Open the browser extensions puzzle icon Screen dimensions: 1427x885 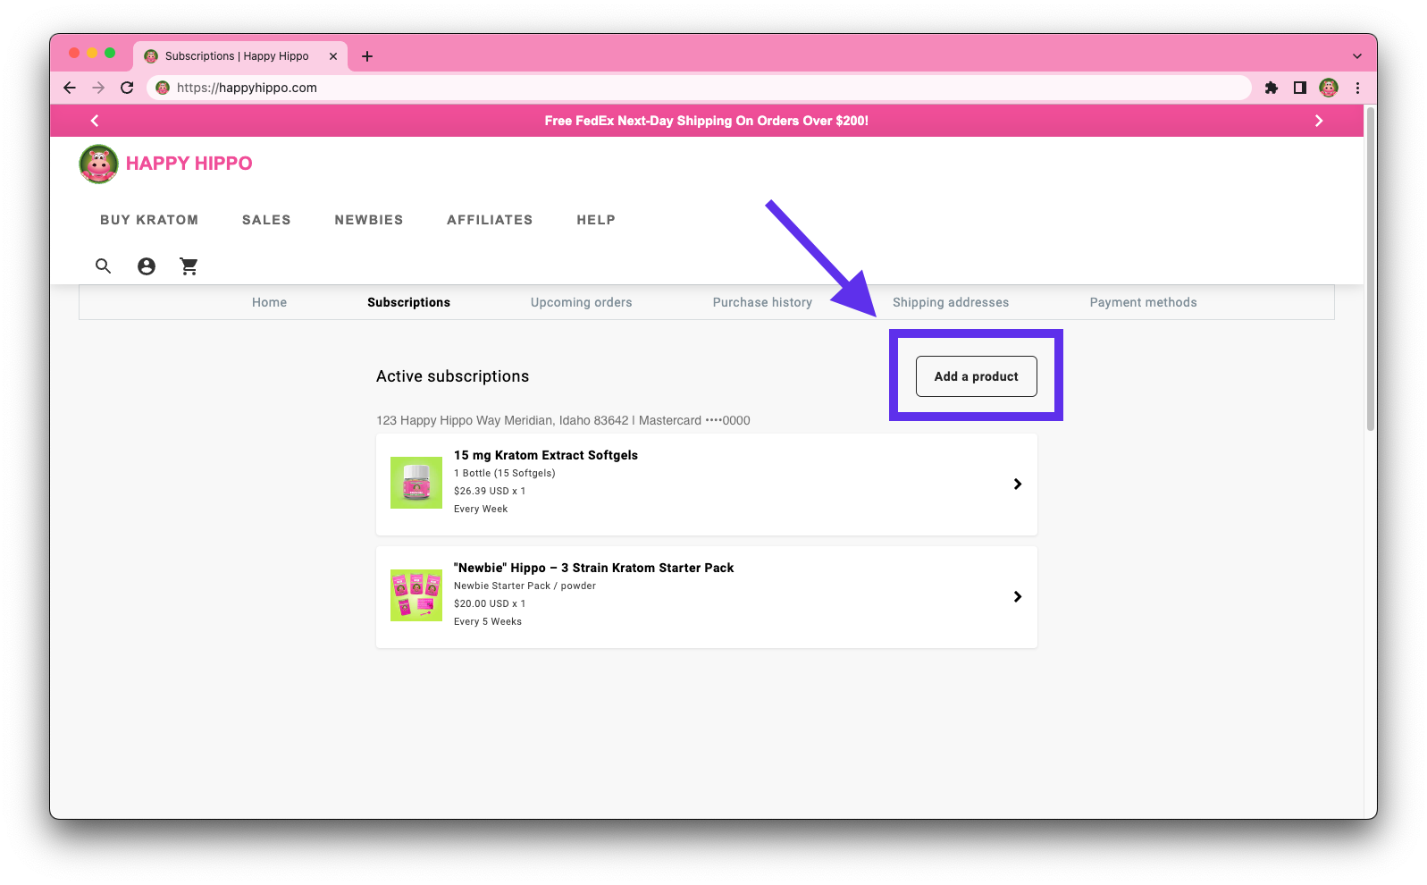click(1272, 88)
